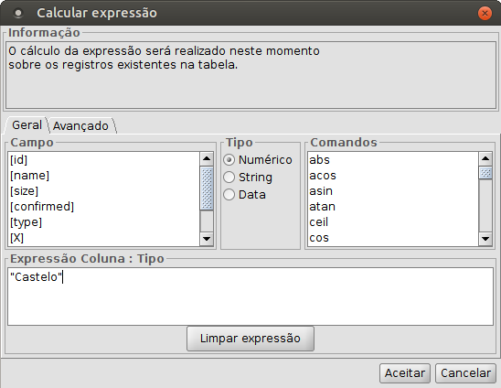Click the Campo list scroll-down arrow
This screenshot has width=501, height=388.
pos(207,239)
